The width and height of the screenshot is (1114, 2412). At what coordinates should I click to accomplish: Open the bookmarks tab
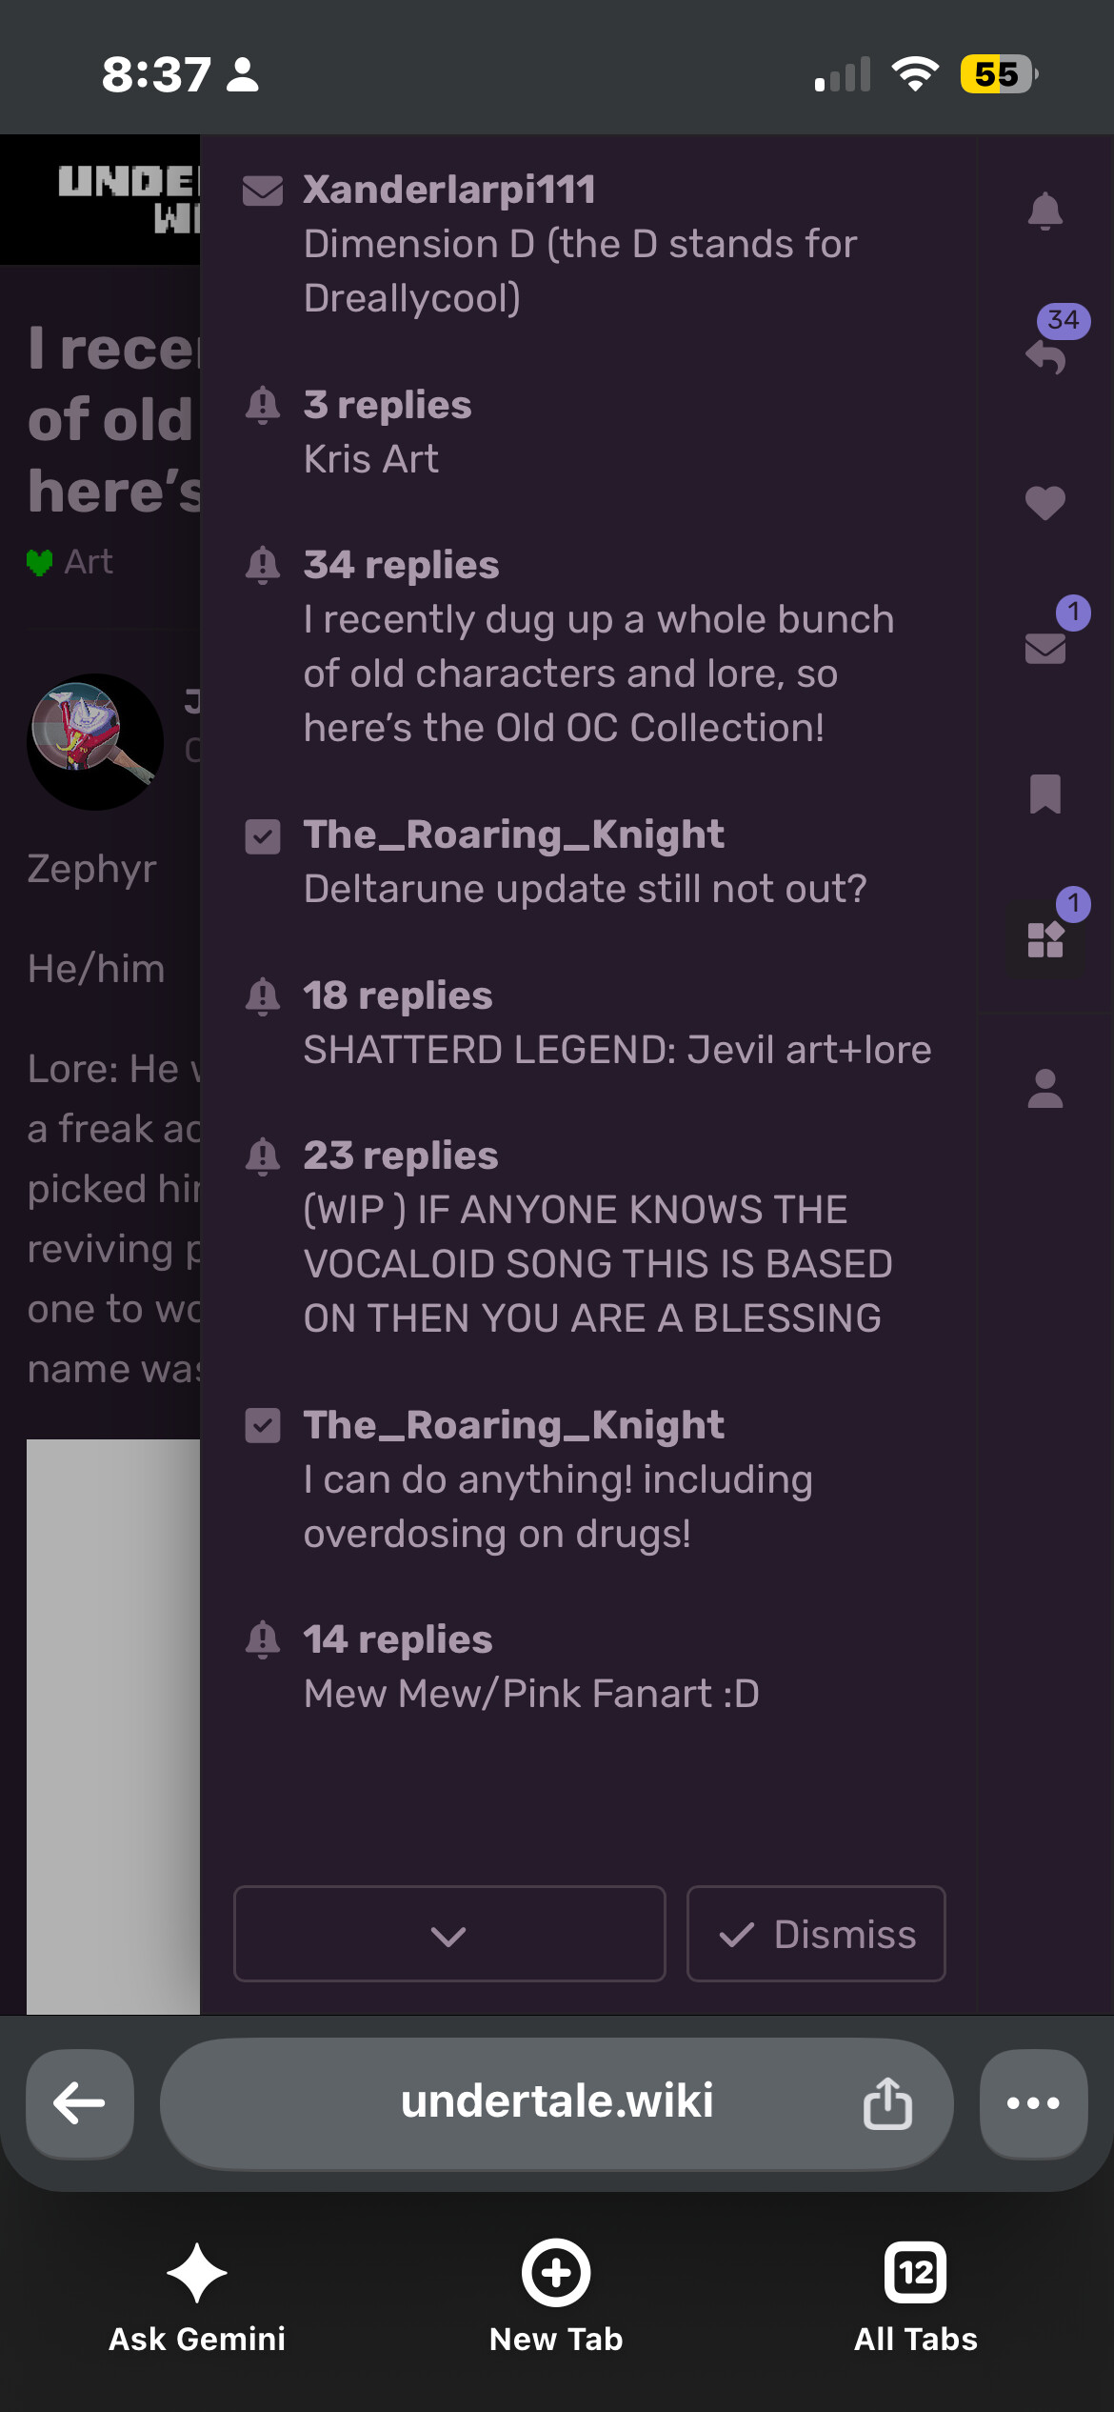1044,793
